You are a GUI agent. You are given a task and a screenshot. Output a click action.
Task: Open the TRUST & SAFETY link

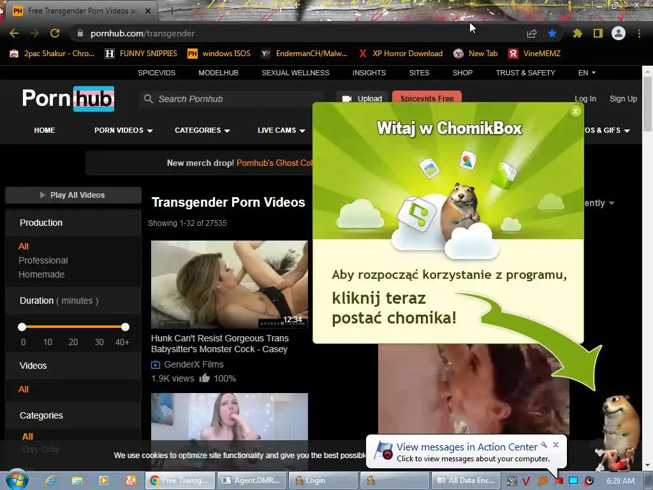coord(525,73)
